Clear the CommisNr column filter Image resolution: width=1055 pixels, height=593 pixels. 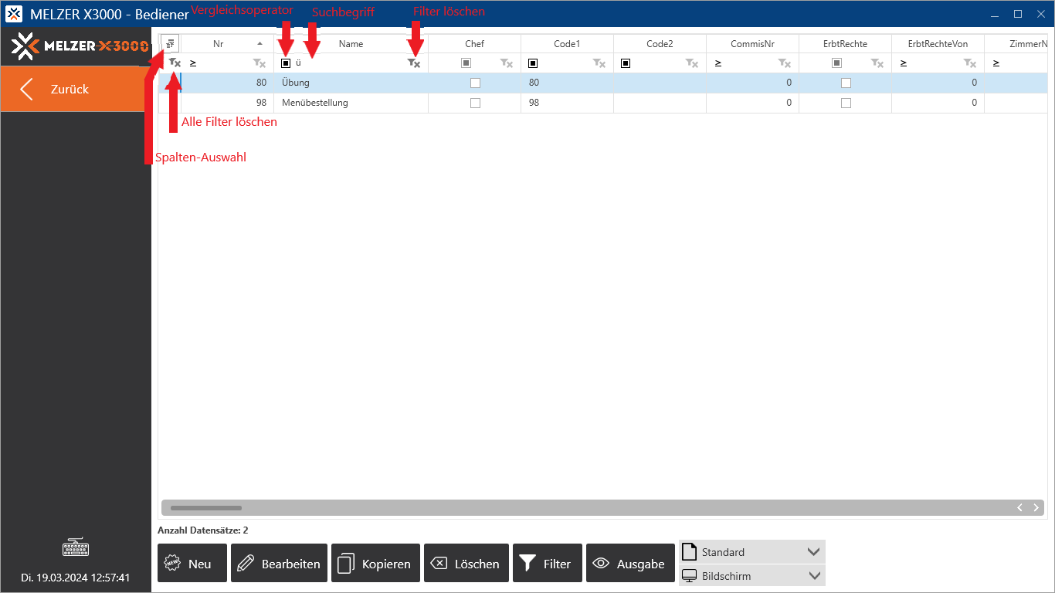click(x=785, y=63)
